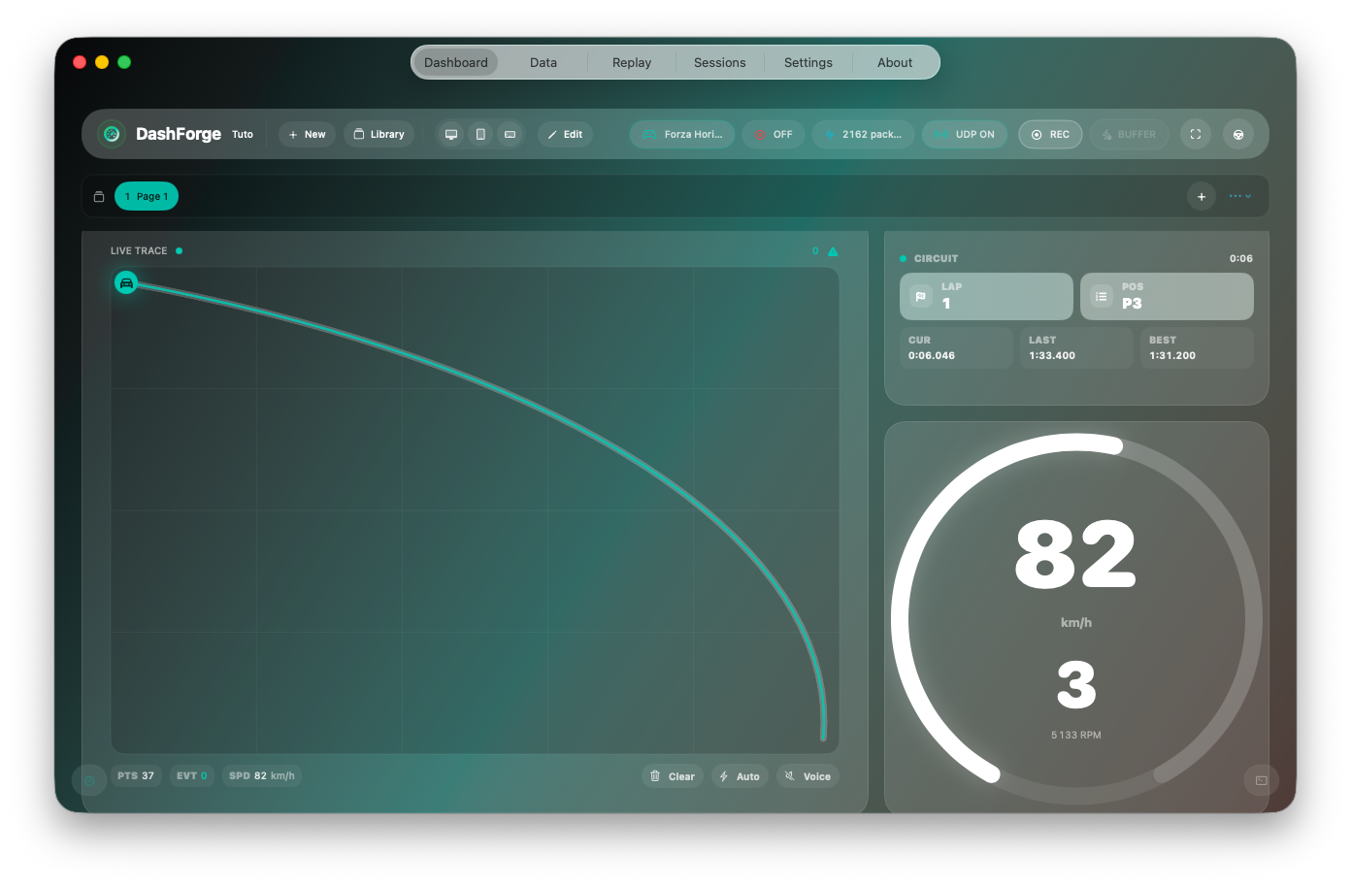Click the POS P3 card
The height and width of the screenshot is (885, 1351).
pos(1167,296)
